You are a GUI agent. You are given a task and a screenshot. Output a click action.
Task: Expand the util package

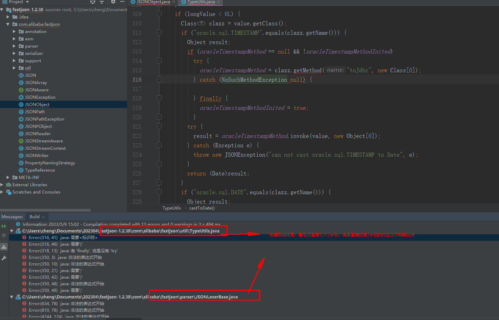[x=14, y=68]
